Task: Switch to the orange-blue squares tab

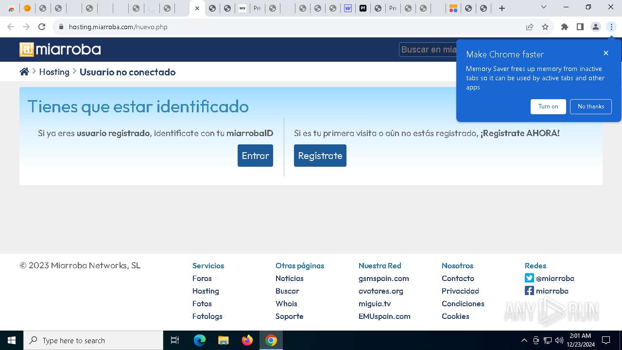Action: 453,8
